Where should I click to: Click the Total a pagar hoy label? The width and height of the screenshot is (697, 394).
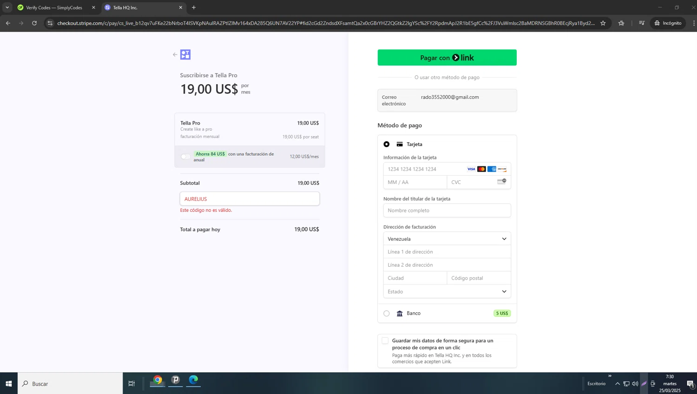pos(200,230)
